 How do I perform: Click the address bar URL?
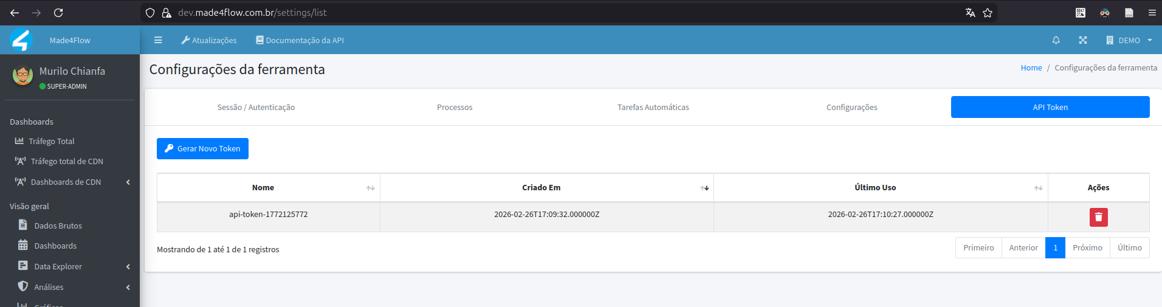(252, 12)
